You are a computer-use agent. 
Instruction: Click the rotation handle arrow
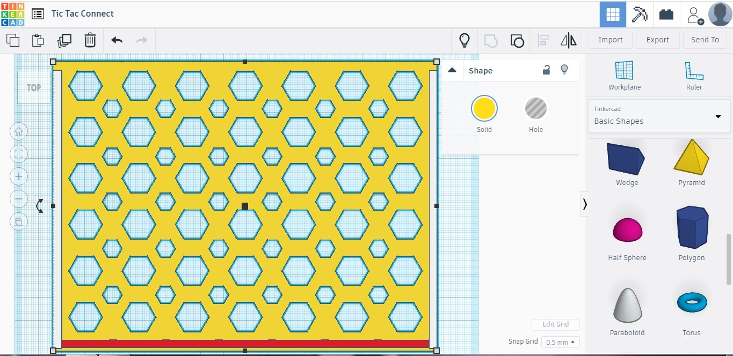coord(40,205)
